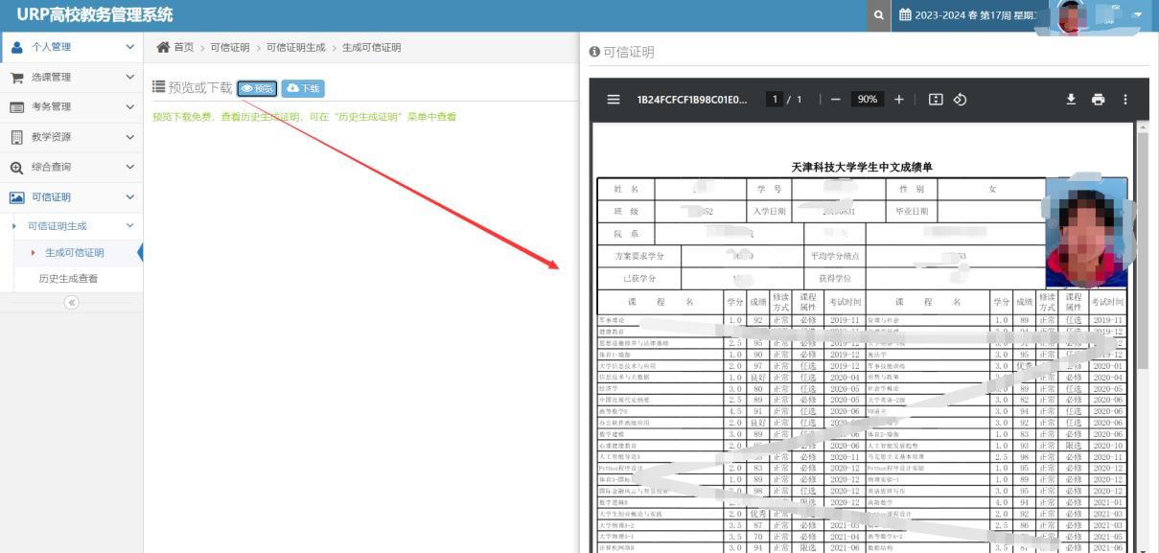Zoom out the PDF with minus icon

point(836,100)
